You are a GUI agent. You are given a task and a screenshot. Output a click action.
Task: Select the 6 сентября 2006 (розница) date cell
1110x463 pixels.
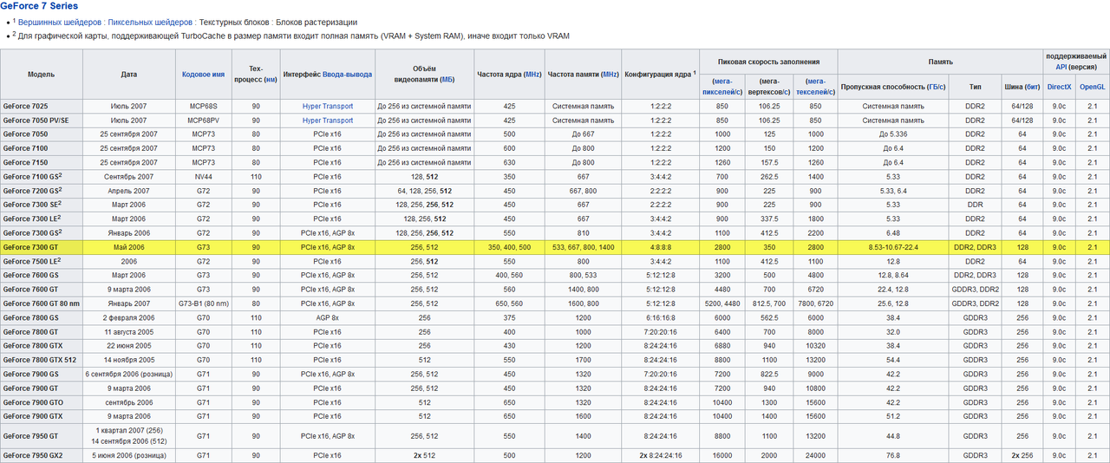[129, 374]
